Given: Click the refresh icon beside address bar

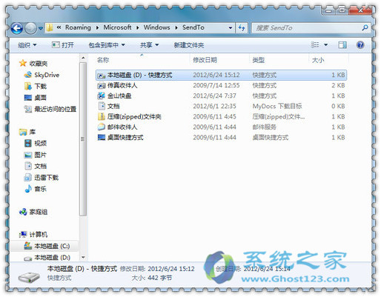Looking at the screenshot, I should tap(242, 28).
